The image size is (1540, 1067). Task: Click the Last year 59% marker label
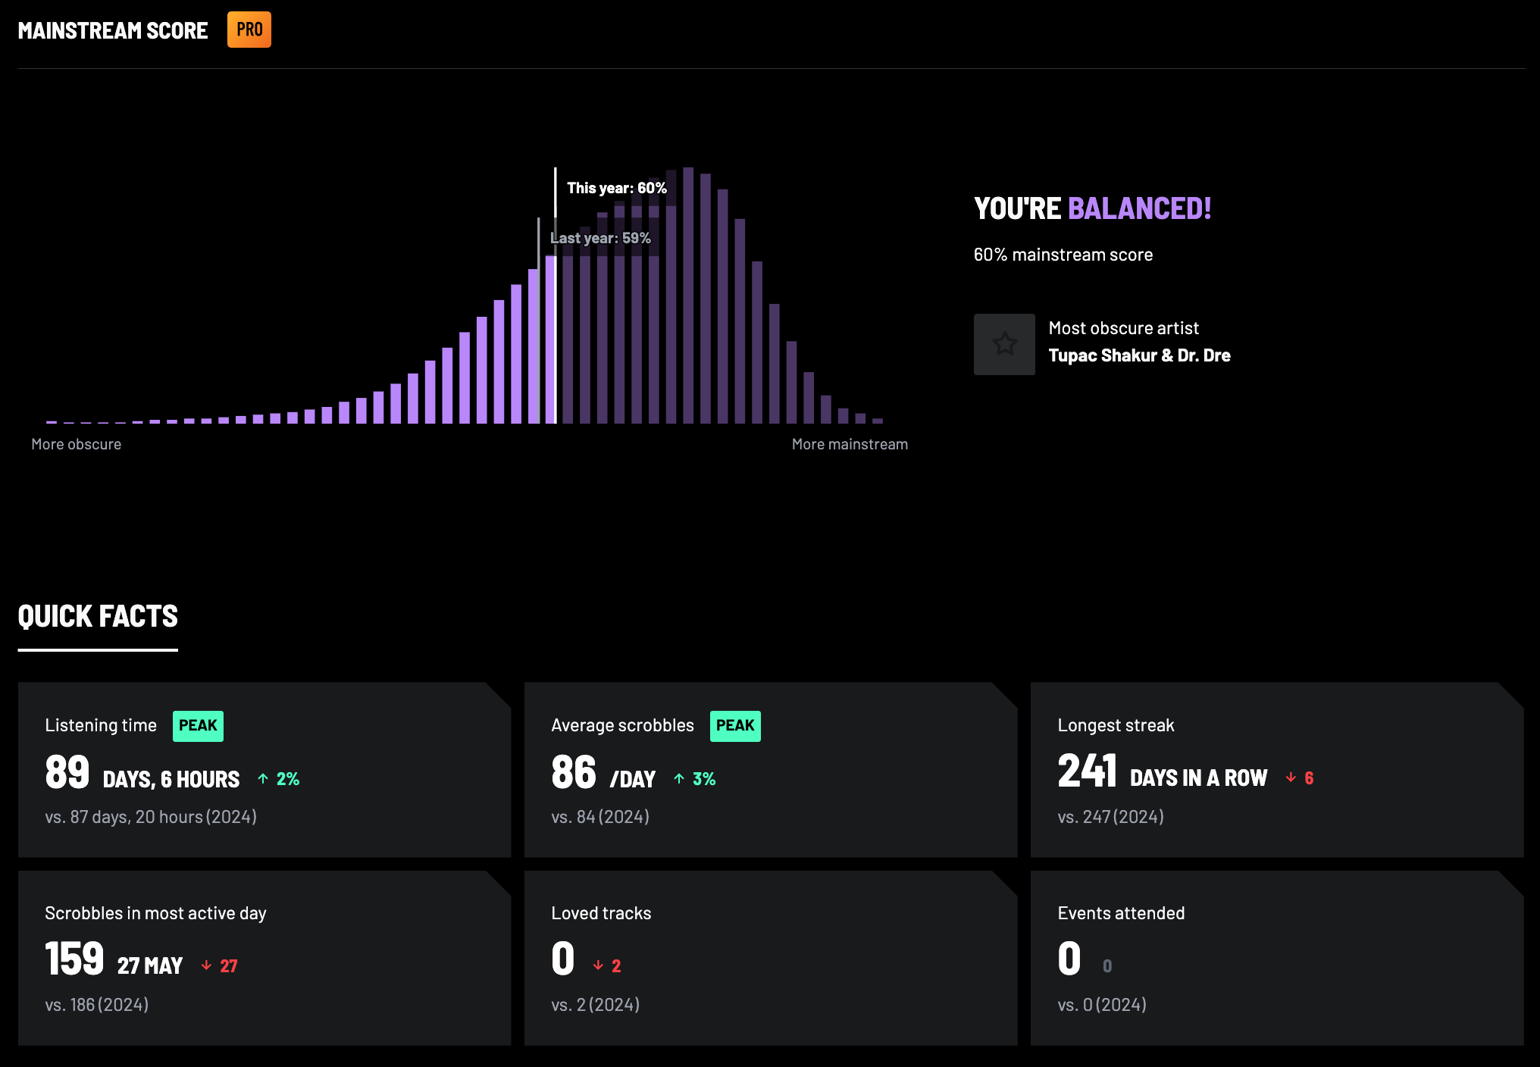600,238
